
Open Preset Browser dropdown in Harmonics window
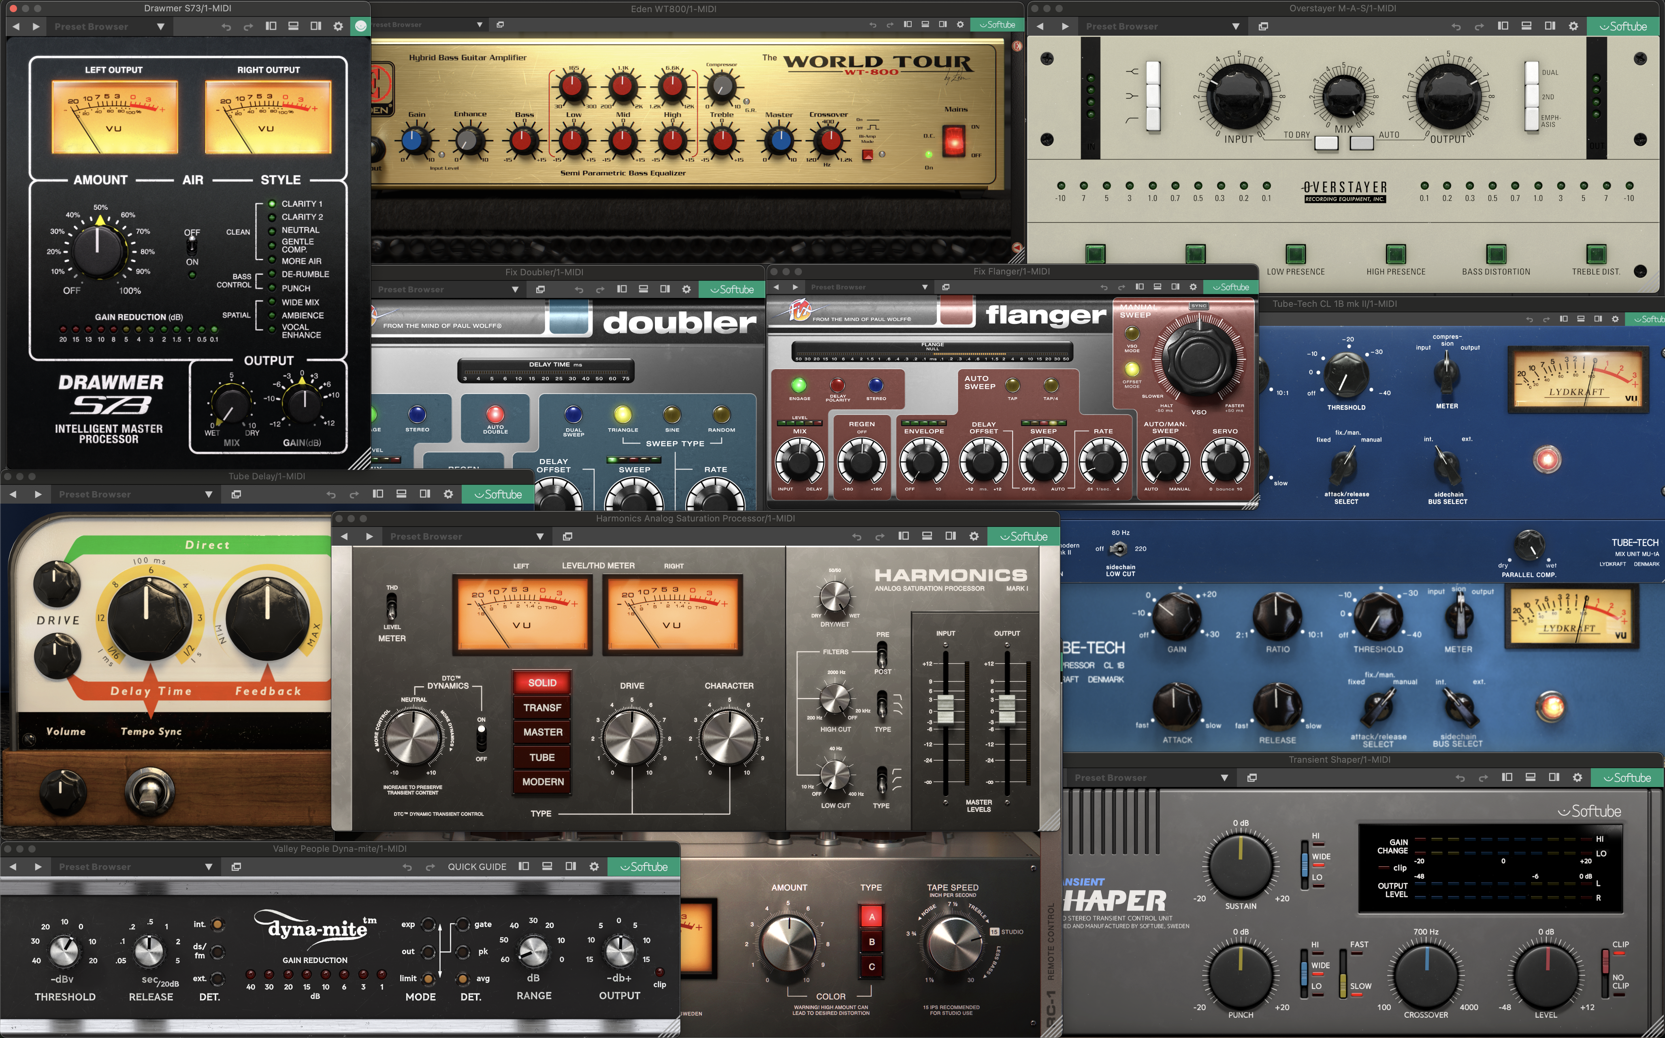(467, 536)
